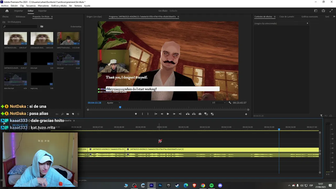
Task: Select the intro.mp4 thumbnail lasting 15:18
Action: [x=68, y=59]
